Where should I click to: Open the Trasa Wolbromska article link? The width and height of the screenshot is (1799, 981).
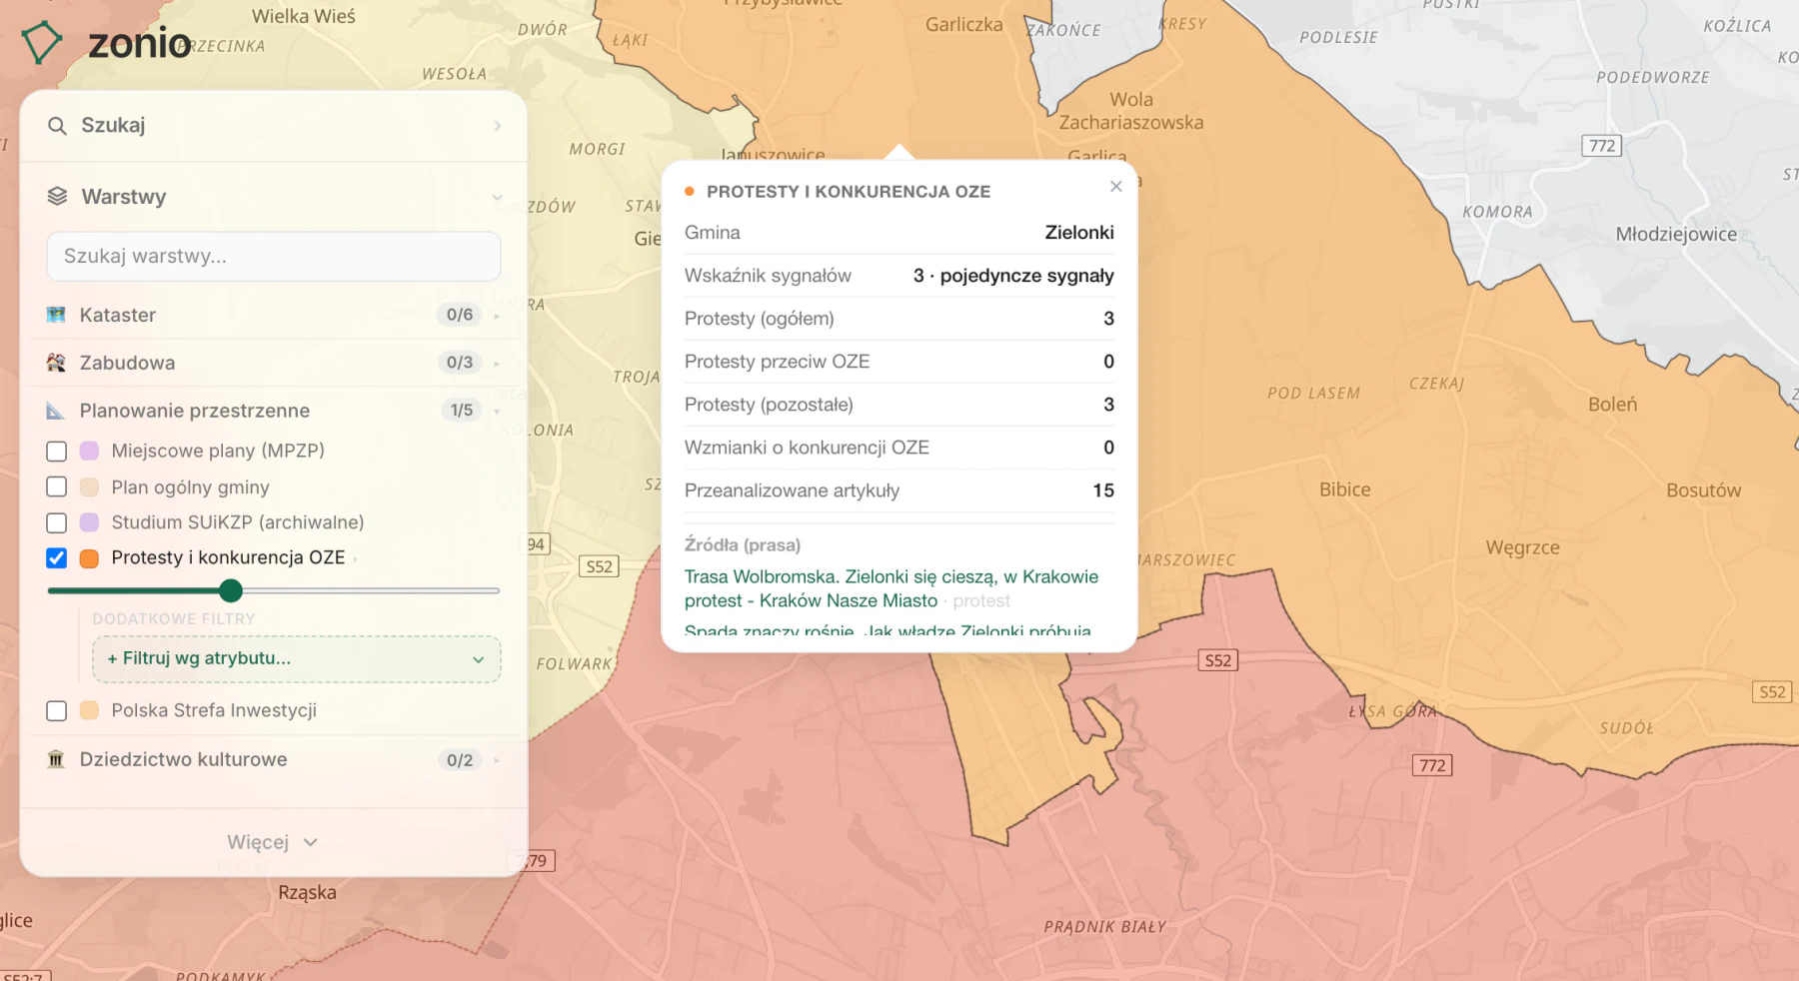(892, 588)
